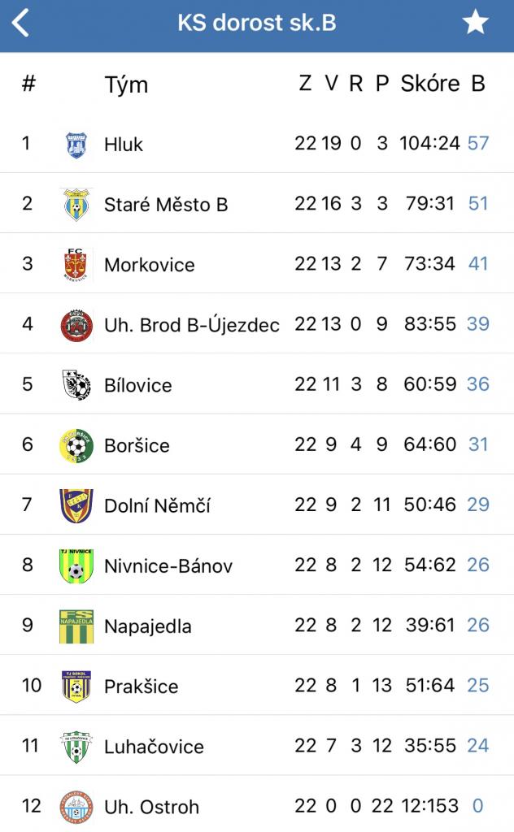This screenshot has width=514, height=832.
Task: Open Hluk's 57 points value
Action: (x=478, y=144)
